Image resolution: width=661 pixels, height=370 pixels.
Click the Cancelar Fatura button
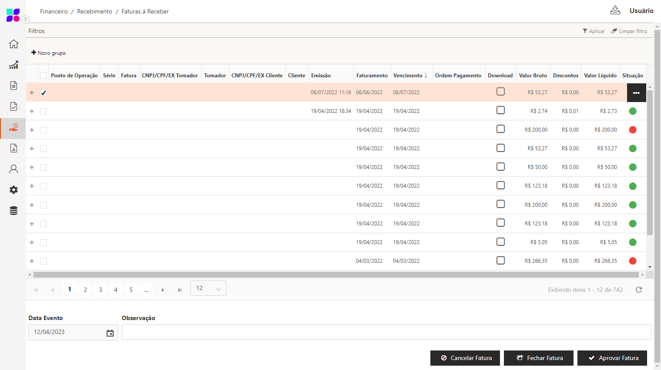(x=465, y=358)
